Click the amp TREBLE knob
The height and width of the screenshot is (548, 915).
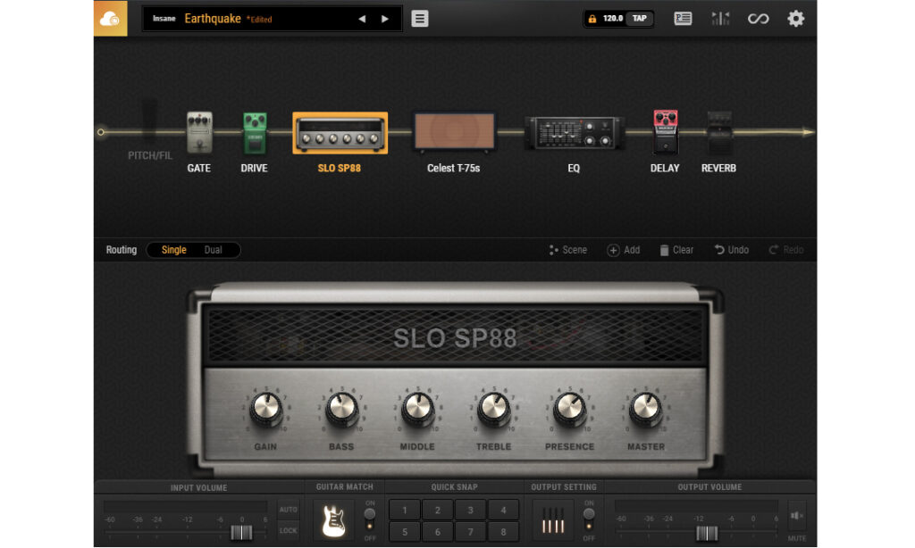[493, 410]
